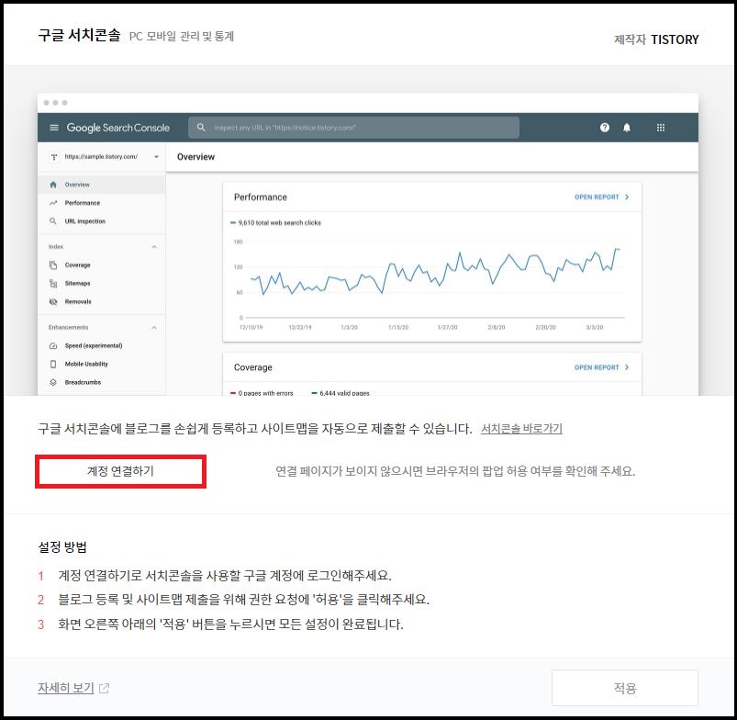Click the Inspect any URL search field
Image resolution: width=737 pixels, height=720 pixels.
[x=353, y=128]
